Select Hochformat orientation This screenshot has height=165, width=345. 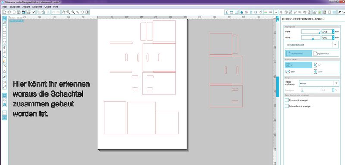[x=298, y=53]
